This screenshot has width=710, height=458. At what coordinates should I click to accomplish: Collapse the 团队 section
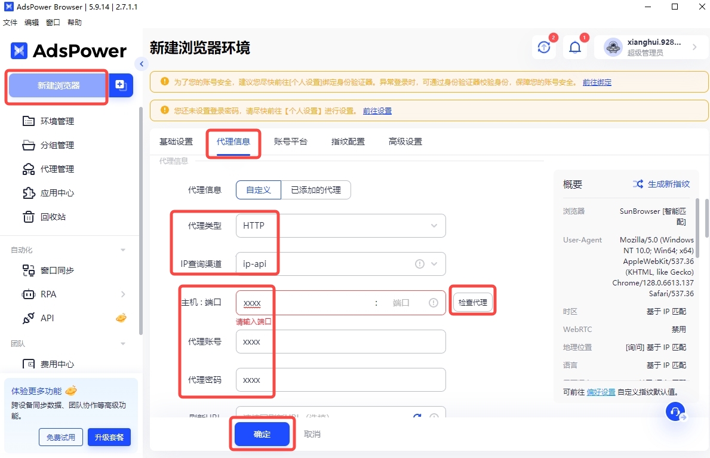(x=122, y=343)
